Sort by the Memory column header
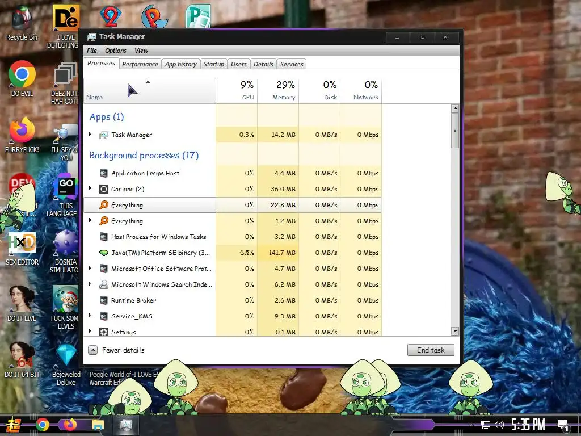Viewport: 581px width, 436px height. click(278, 90)
